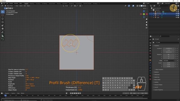Open the Tool properties tab icon

click(150, 40)
